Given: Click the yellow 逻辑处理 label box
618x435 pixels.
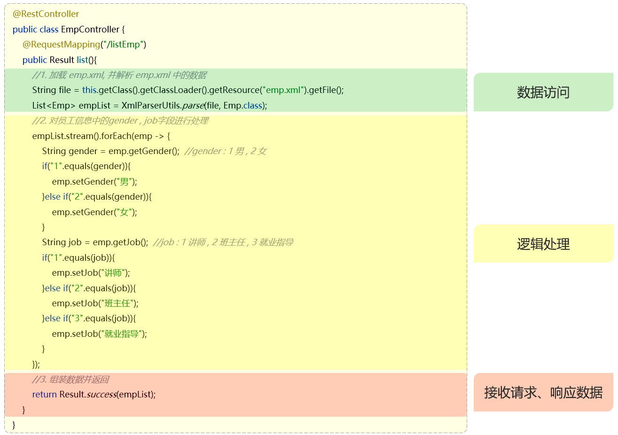Looking at the screenshot, I should pos(543,244).
